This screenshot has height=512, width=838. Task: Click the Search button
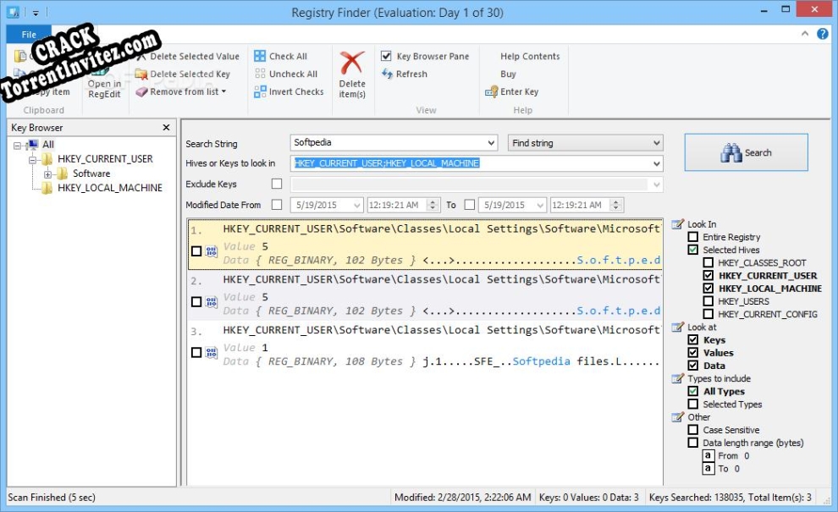(x=746, y=152)
